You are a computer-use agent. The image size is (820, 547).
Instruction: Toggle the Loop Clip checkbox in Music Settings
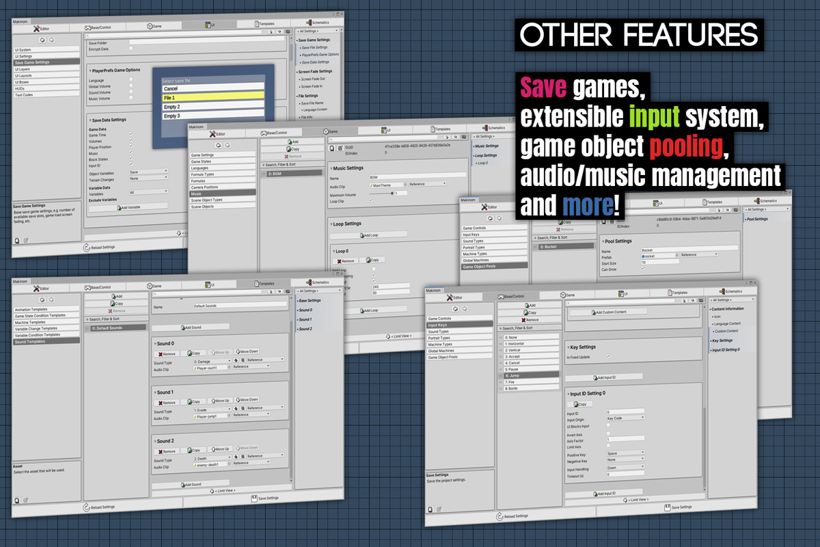click(370, 200)
